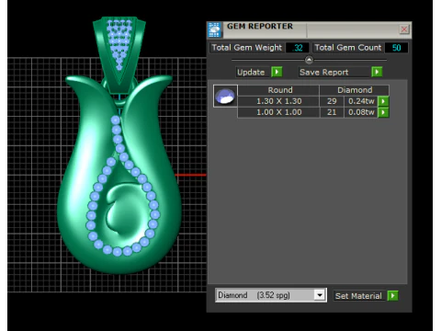Click the Gem Reporter panel icon
441x331 pixels.
tap(214, 29)
